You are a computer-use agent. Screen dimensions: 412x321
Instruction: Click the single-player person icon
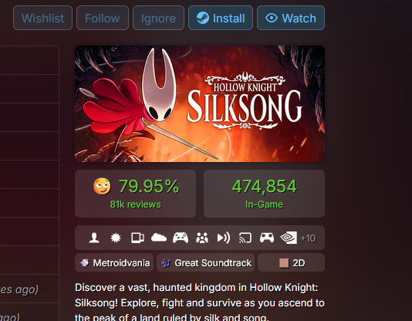tap(94, 238)
